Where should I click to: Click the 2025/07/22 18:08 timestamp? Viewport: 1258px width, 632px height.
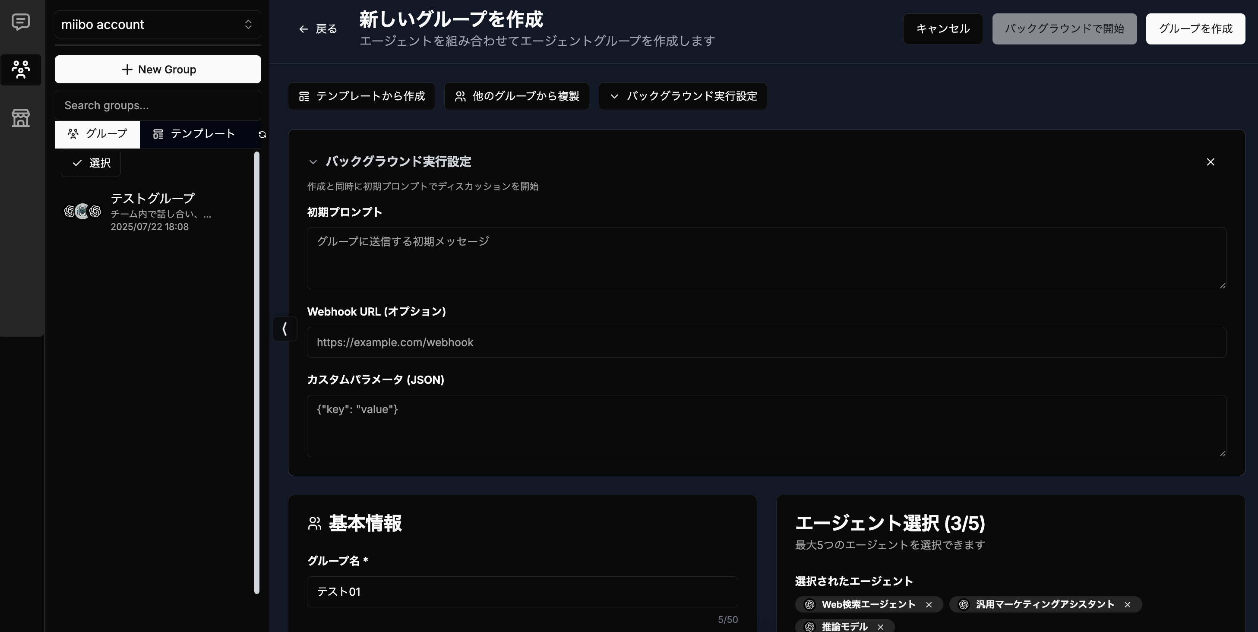(149, 227)
